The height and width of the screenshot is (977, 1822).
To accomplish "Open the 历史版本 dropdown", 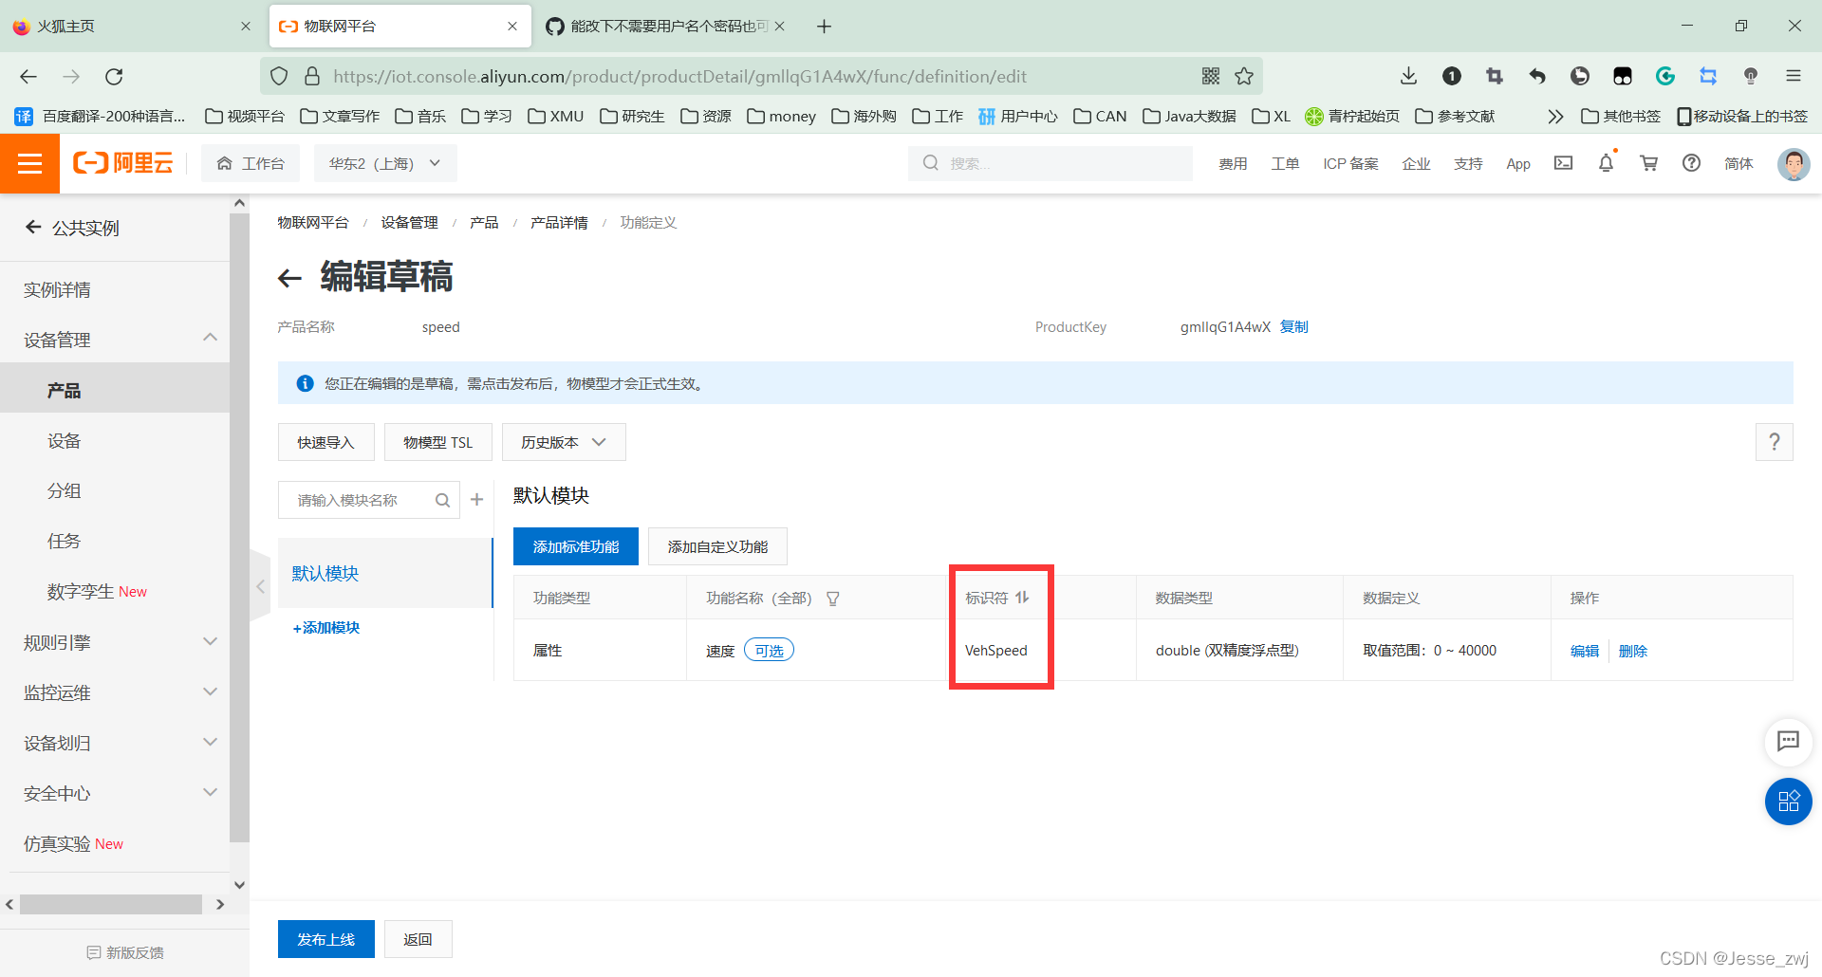I will pos(563,442).
